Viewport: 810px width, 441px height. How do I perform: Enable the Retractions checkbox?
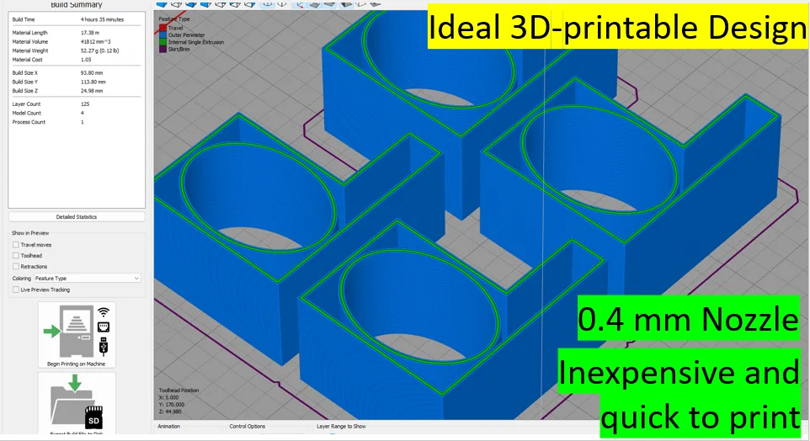[x=16, y=267]
